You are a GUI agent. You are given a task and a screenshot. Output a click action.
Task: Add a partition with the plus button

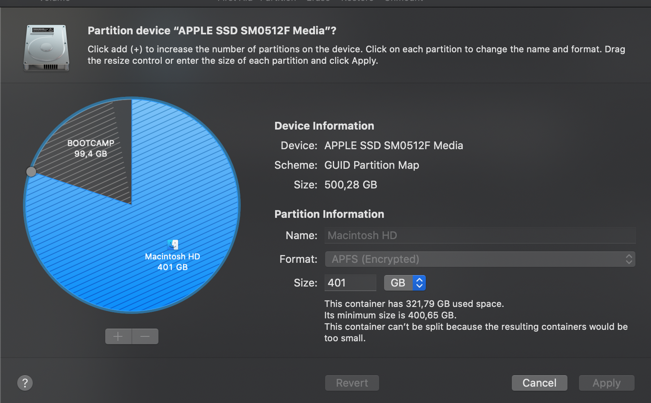coord(118,336)
